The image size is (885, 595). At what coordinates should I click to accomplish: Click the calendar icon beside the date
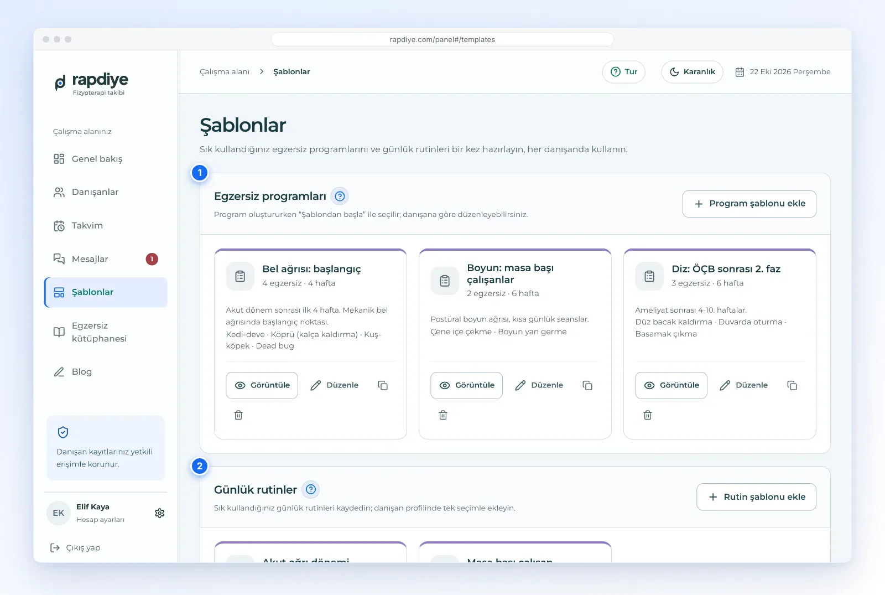click(740, 72)
